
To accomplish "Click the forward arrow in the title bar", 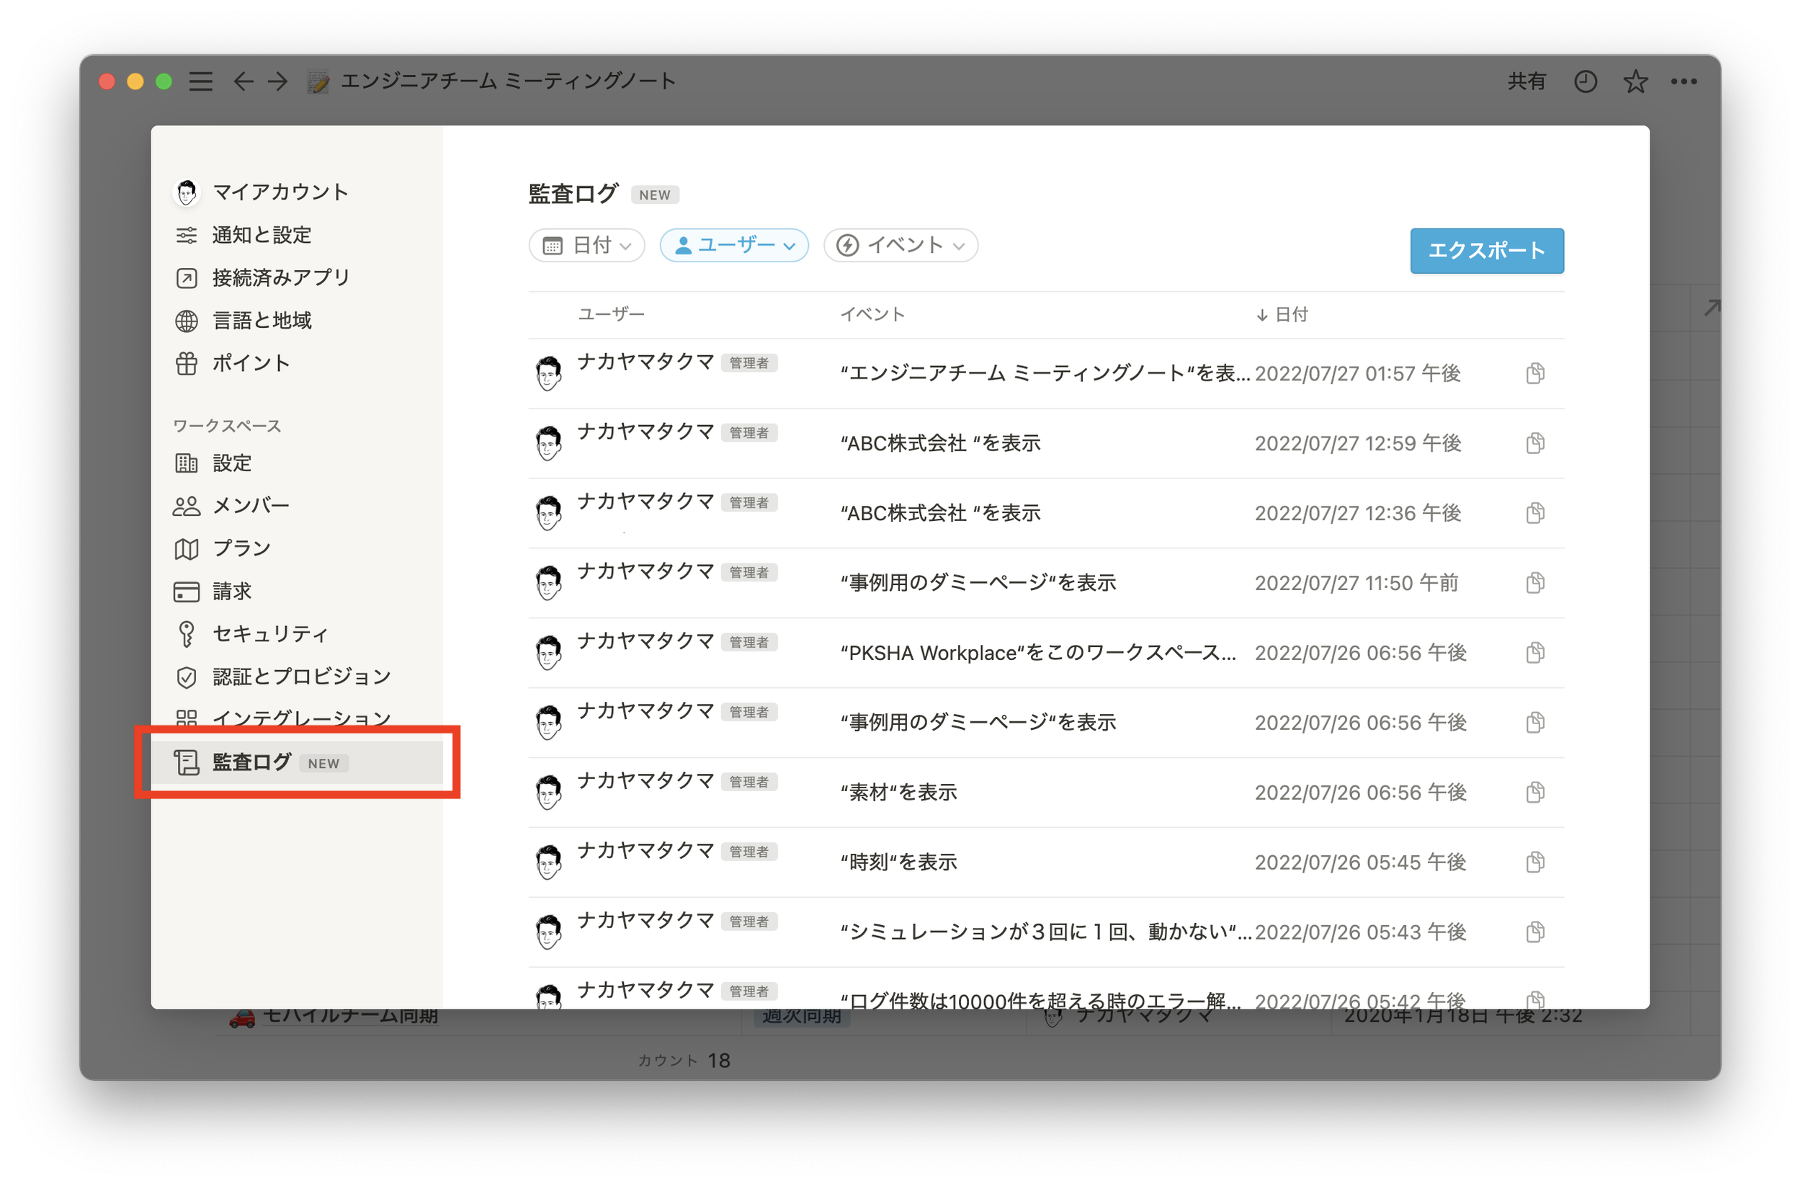I will tap(278, 81).
